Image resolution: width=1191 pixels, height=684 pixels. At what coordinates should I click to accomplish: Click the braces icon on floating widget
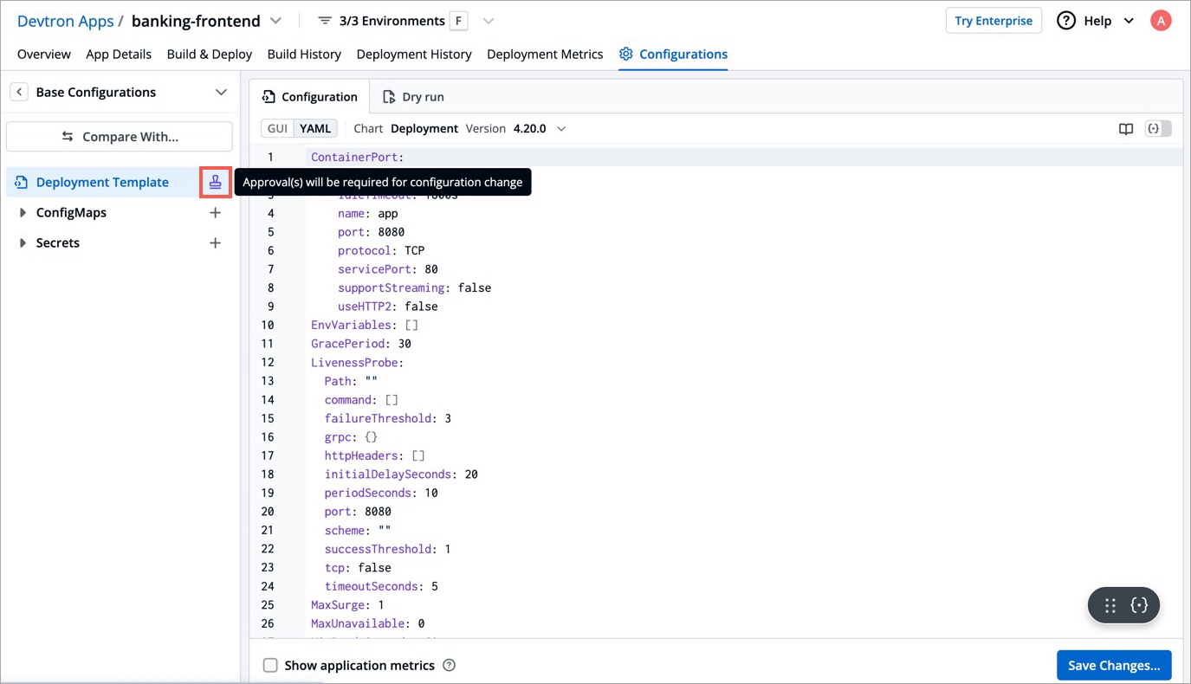[1139, 606]
